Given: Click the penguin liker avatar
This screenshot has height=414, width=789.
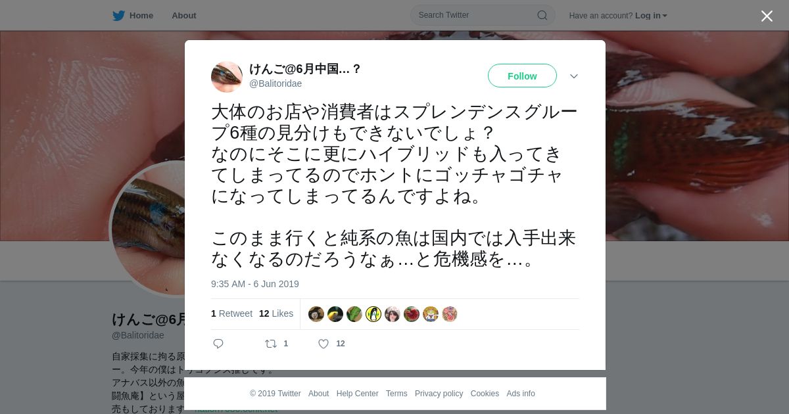Looking at the screenshot, I should click(x=373, y=314).
